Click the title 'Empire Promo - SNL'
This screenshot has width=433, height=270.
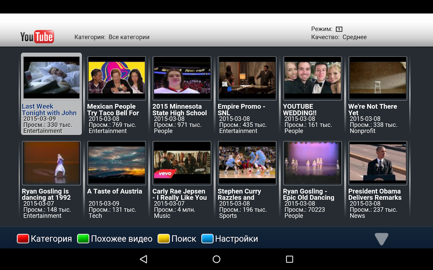click(241, 109)
